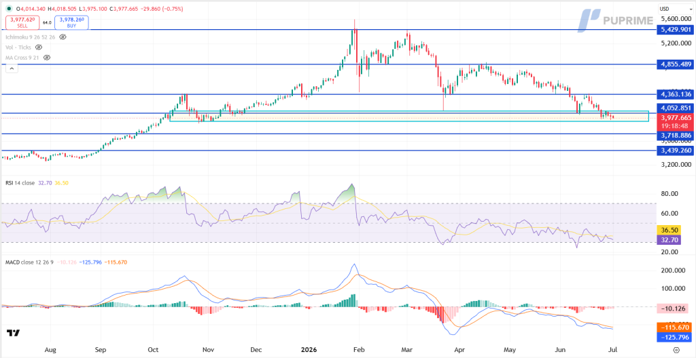Click the BUY 3,978.26 button
Viewport: 696px width, 358px height.
[71, 22]
